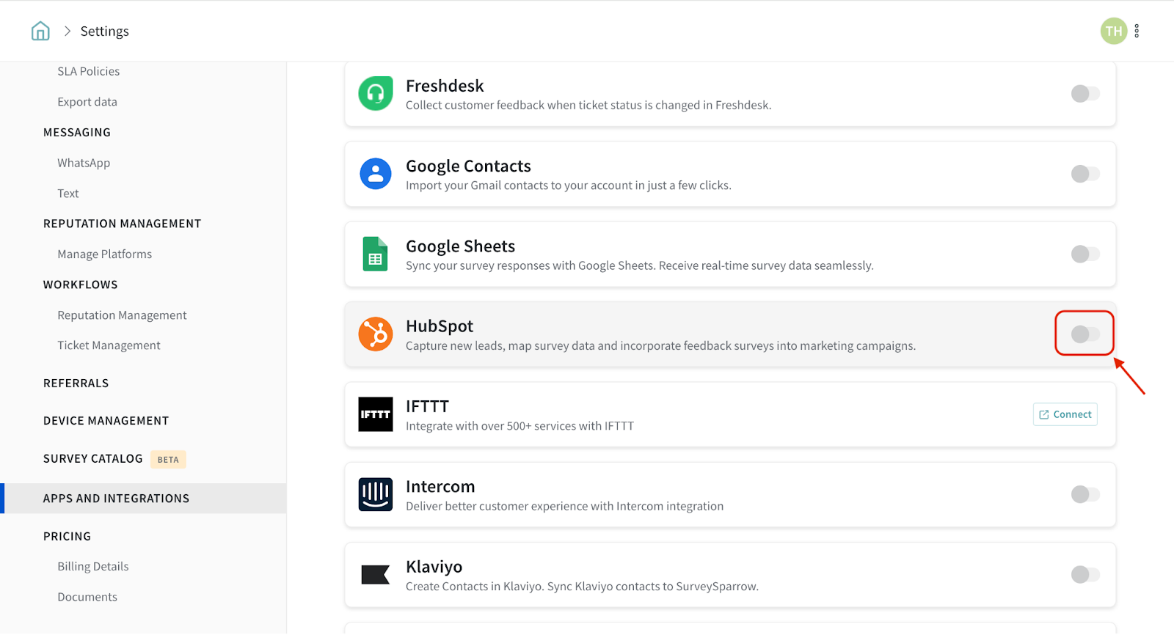Toggle on the Freshdesk integration

1084,94
